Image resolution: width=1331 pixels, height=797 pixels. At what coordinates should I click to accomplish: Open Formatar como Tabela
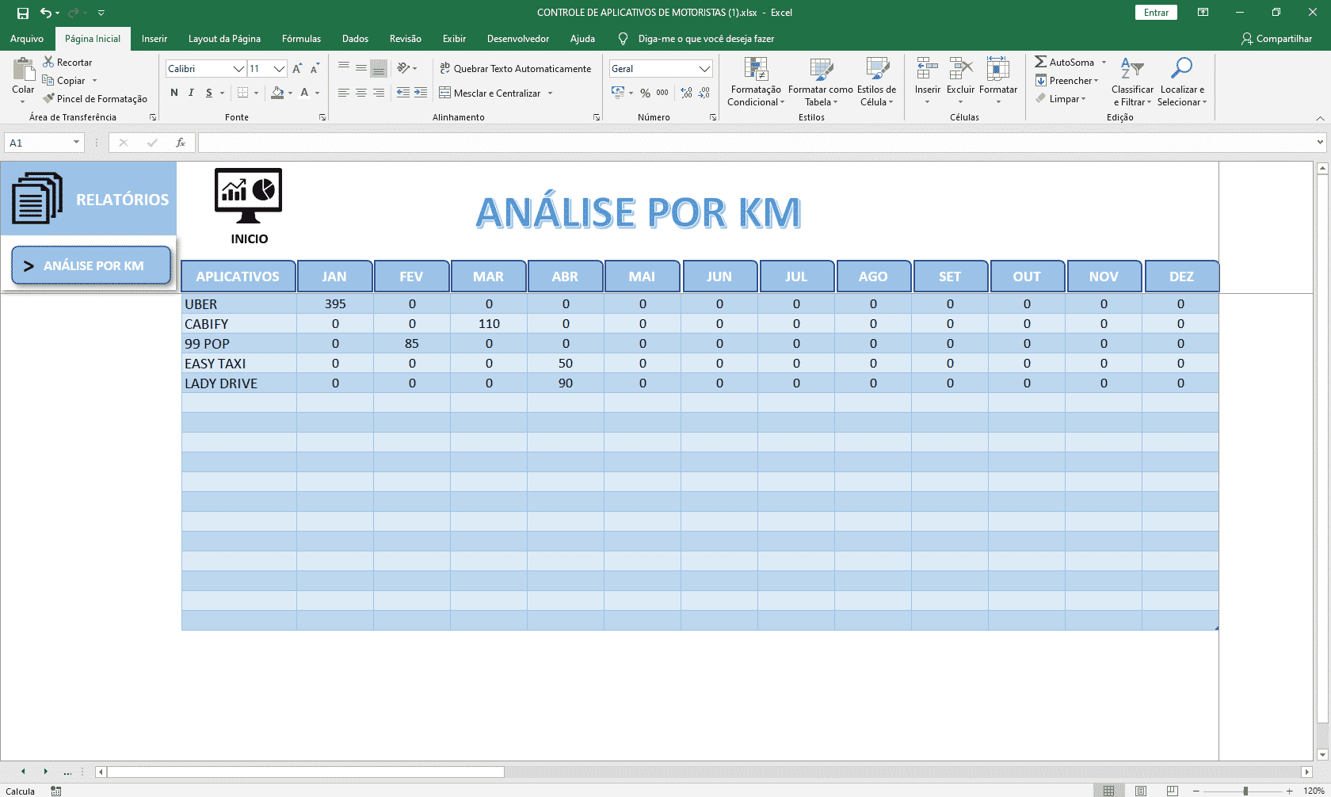(821, 82)
